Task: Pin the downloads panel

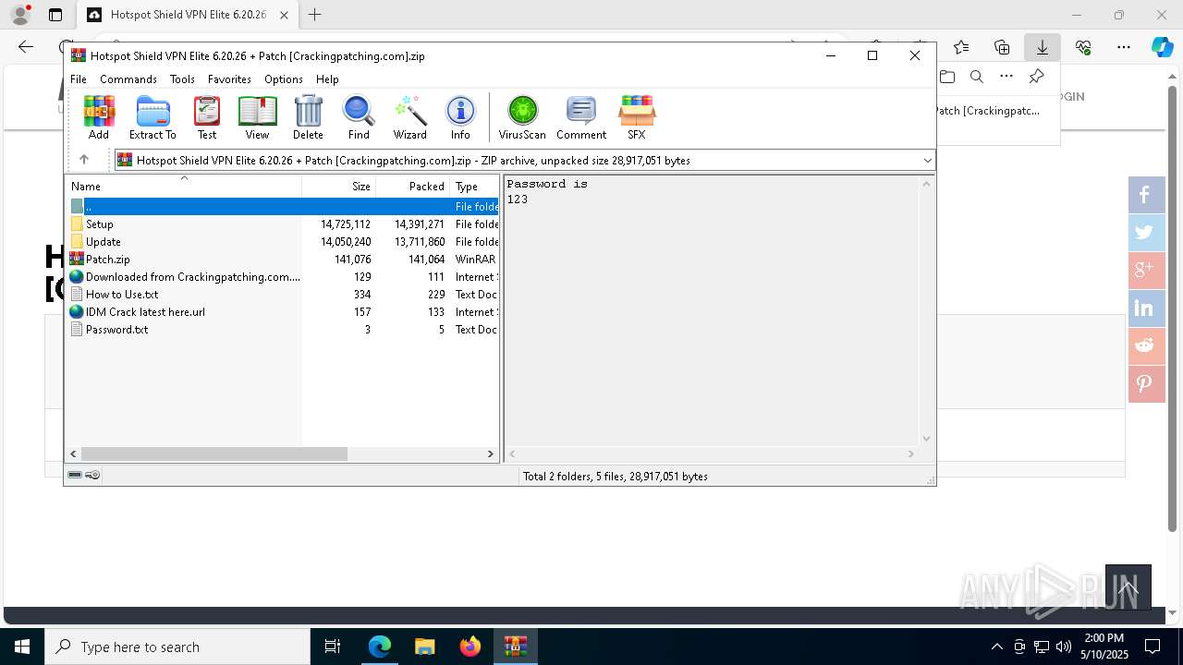Action: [x=1036, y=77]
